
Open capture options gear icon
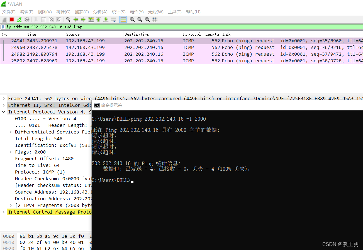click(x=27, y=19)
